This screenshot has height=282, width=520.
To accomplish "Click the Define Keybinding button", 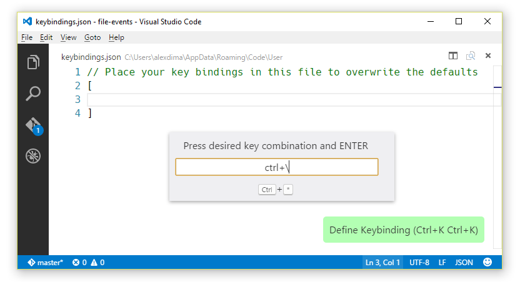I will click(404, 230).
